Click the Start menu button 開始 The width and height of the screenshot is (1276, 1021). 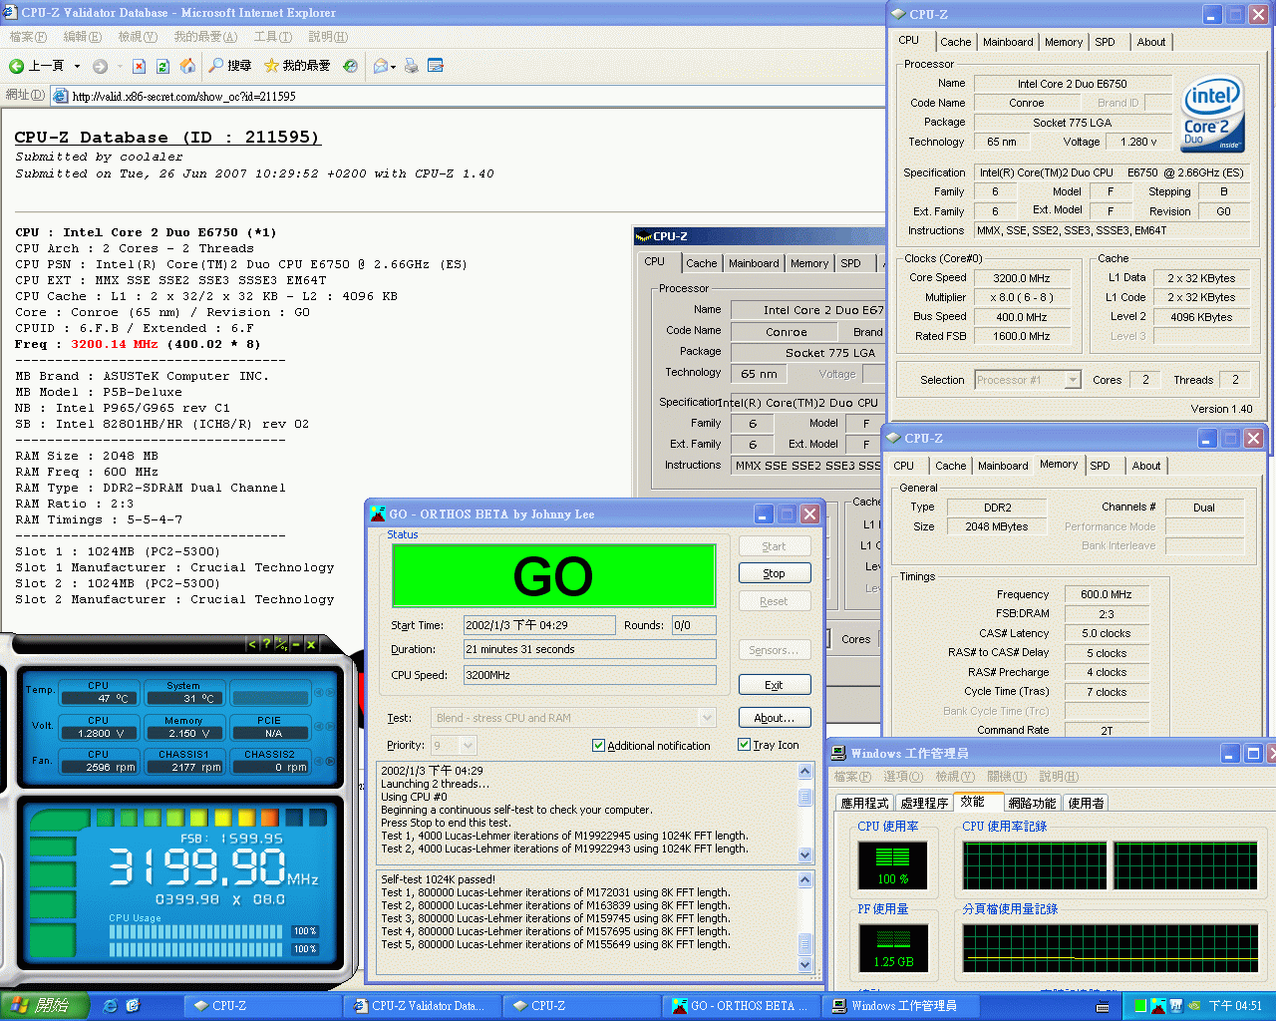tap(43, 1006)
